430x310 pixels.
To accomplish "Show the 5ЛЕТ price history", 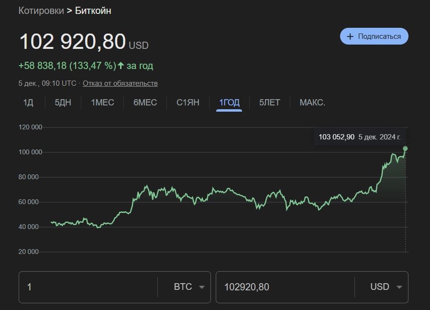I will [x=269, y=103].
